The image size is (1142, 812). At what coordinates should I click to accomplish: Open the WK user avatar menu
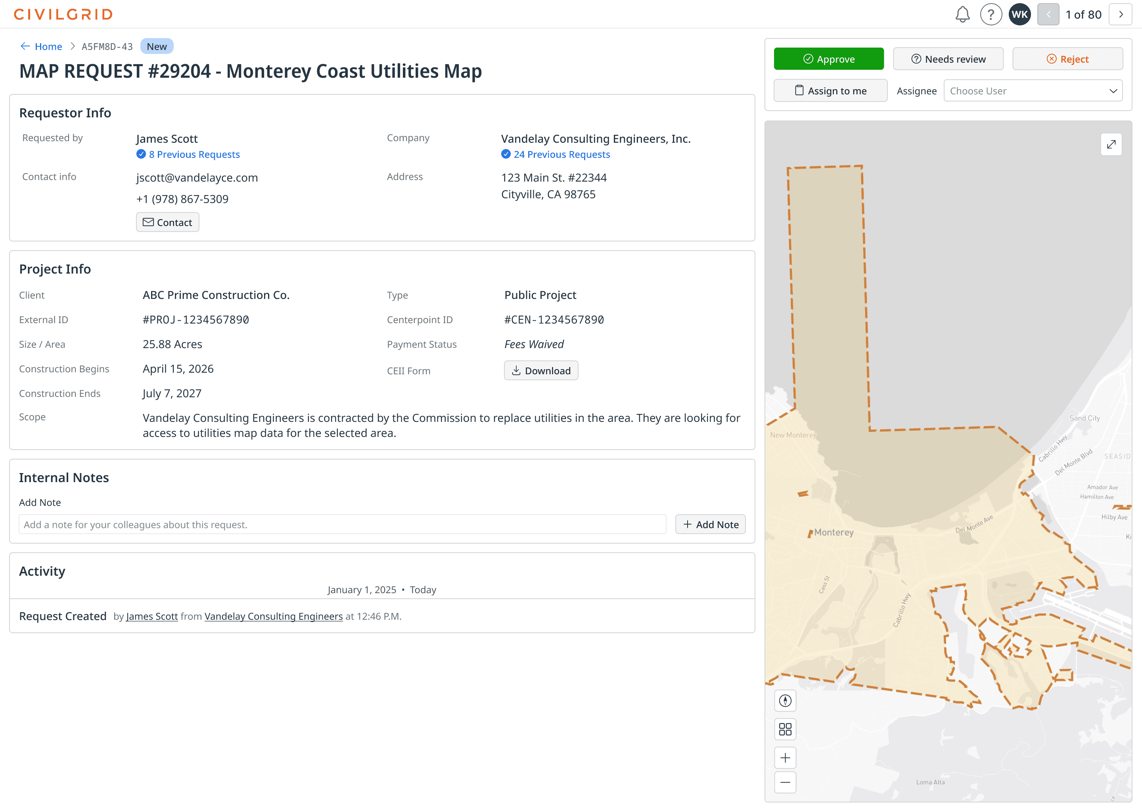1019,15
